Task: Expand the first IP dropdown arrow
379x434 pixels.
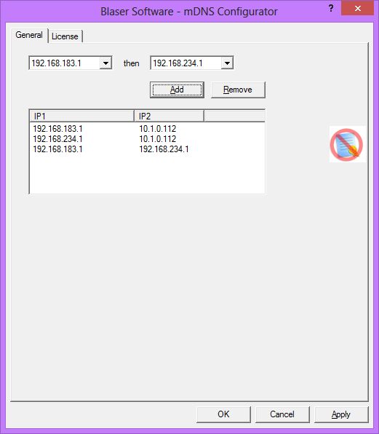Action: coord(105,63)
